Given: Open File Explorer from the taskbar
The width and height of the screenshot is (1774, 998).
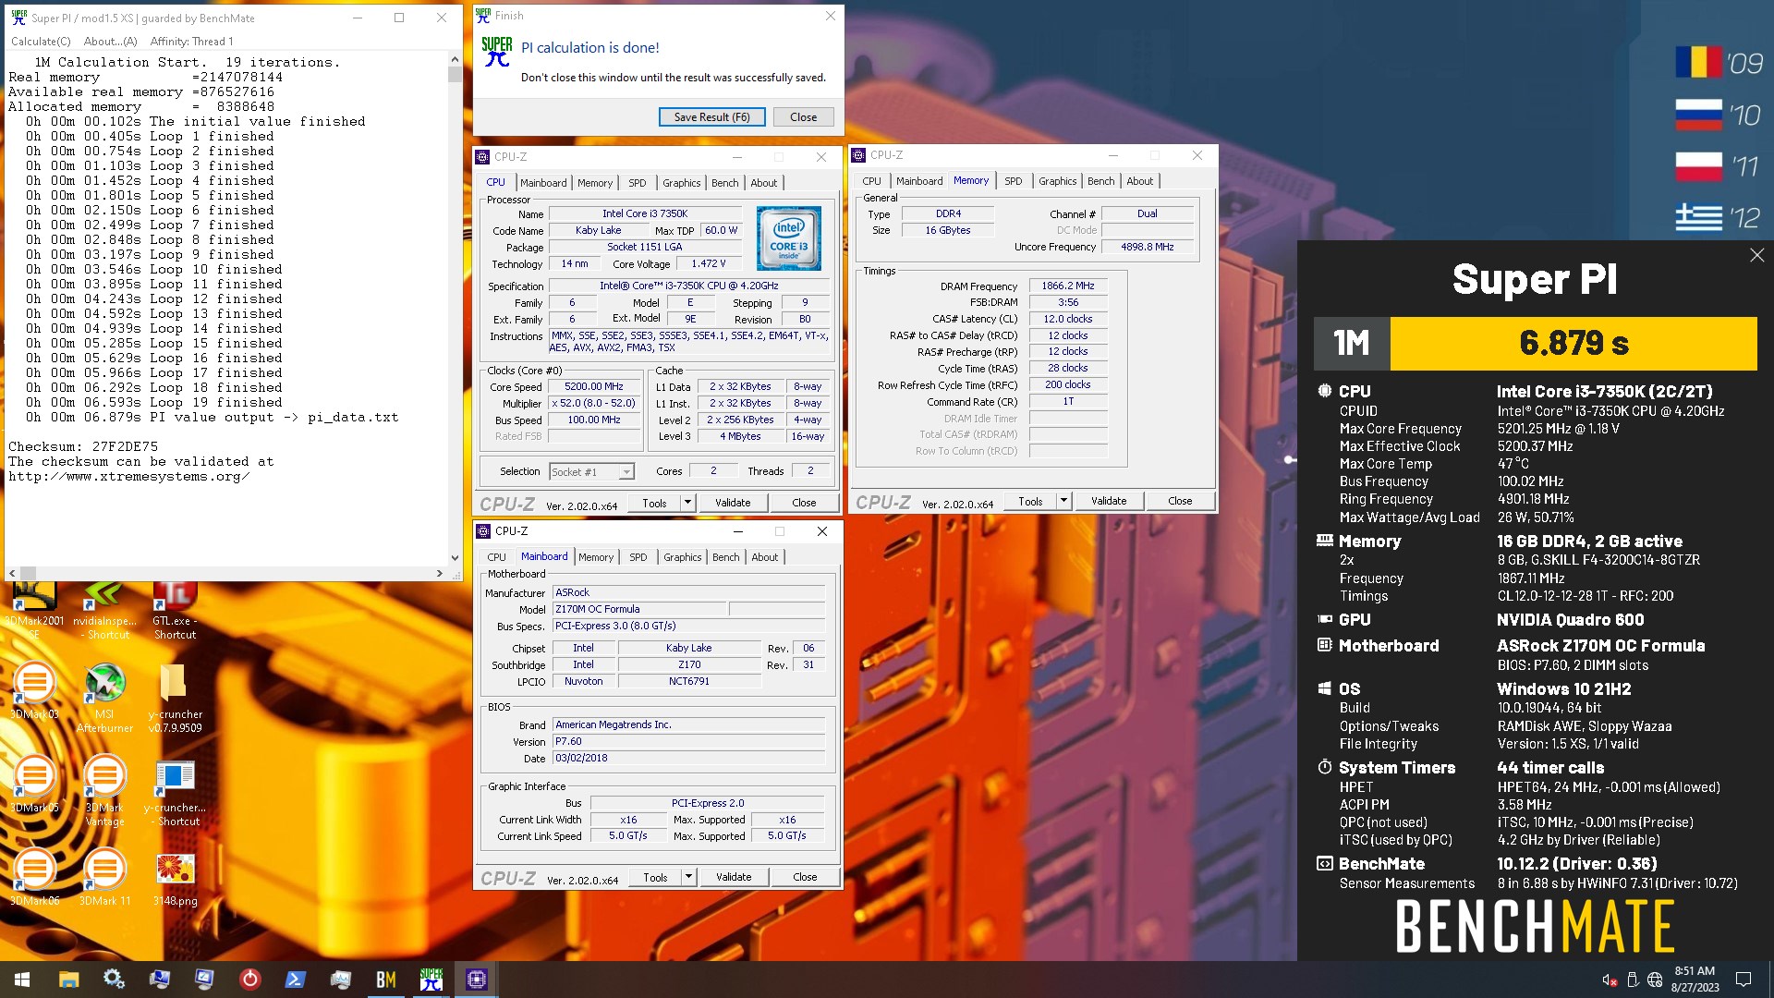Looking at the screenshot, I should pos(68,980).
